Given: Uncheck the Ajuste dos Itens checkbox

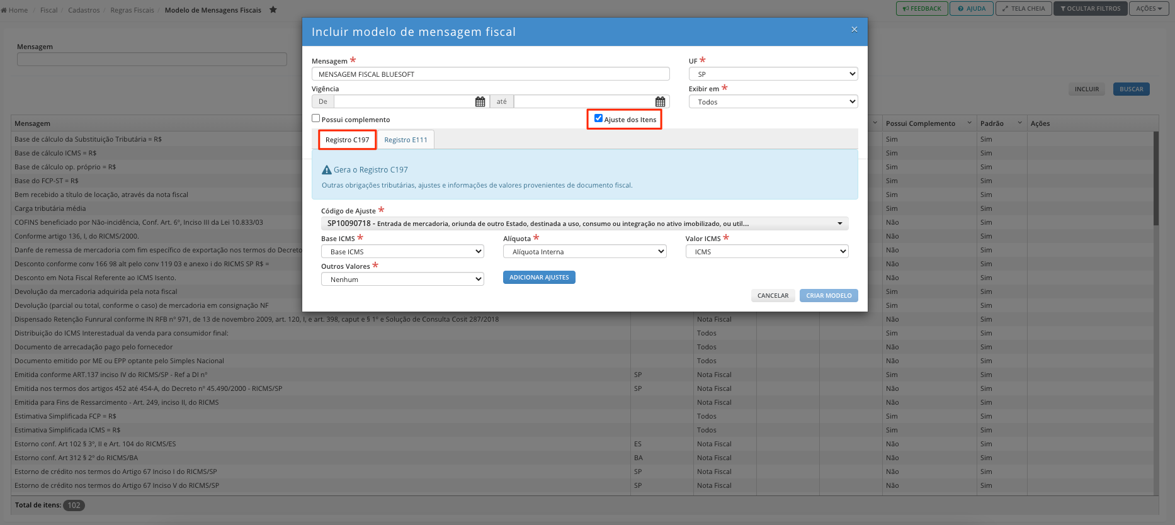Looking at the screenshot, I should tap(598, 118).
